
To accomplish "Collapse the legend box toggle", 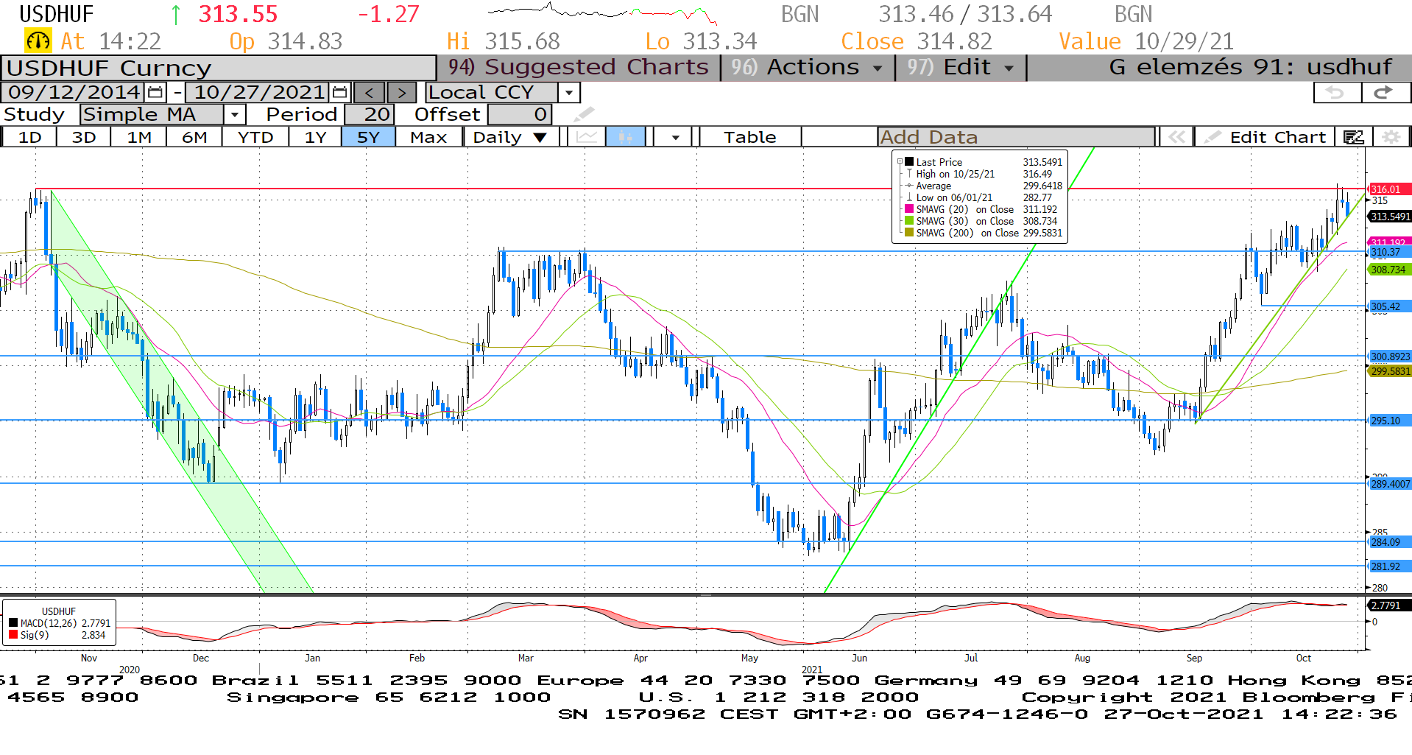I will [899, 162].
